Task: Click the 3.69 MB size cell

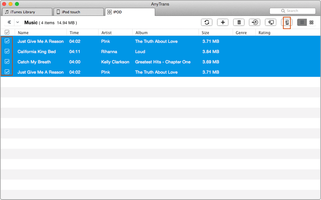Action: click(211, 62)
